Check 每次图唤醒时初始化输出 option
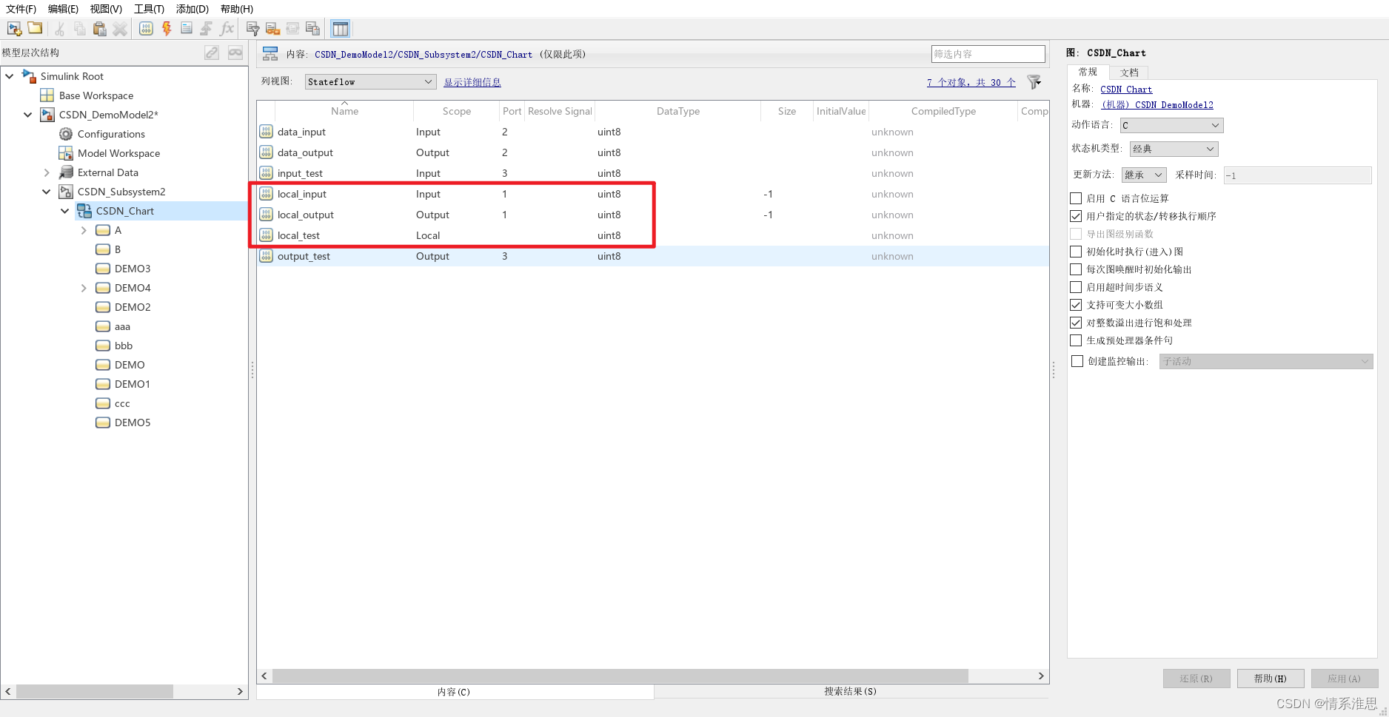The image size is (1389, 717). tap(1076, 269)
